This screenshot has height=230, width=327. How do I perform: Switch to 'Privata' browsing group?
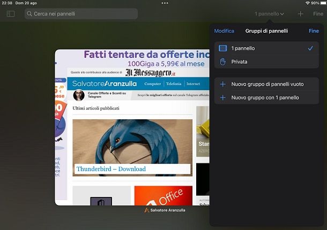click(x=266, y=62)
